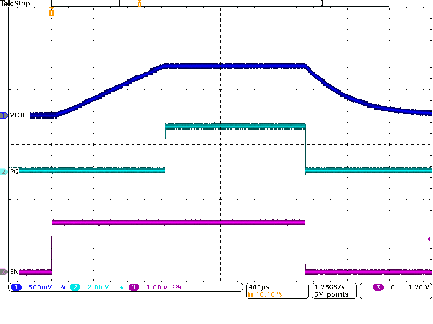
Task: Click the channel 1 bandwidth limit indicator
Action: point(63,287)
